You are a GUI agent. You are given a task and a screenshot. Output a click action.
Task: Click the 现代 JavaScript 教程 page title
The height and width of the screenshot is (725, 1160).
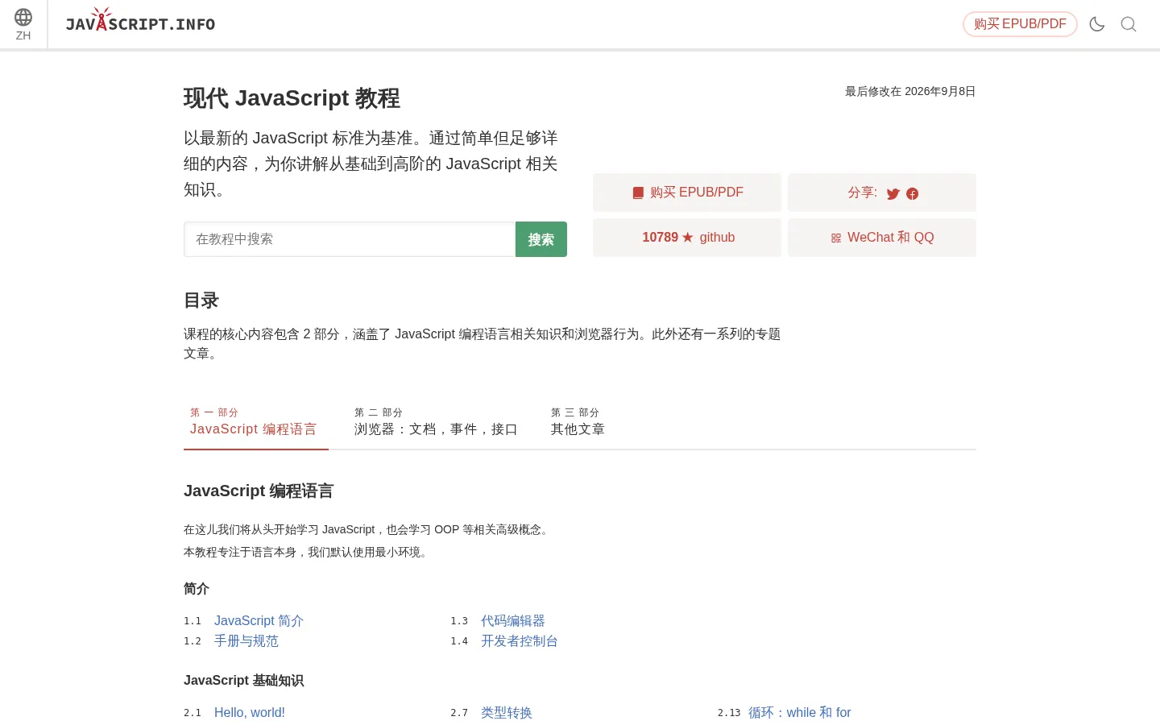292,98
